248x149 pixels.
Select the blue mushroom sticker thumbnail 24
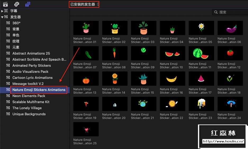[x=230, y=104]
